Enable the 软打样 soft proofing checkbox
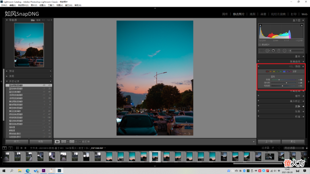This screenshot has width=310, height=174. (80, 142)
